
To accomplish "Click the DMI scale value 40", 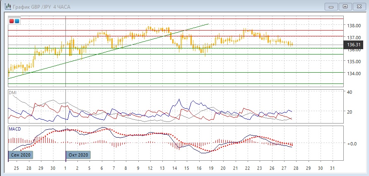I will (x=350, y=92).
